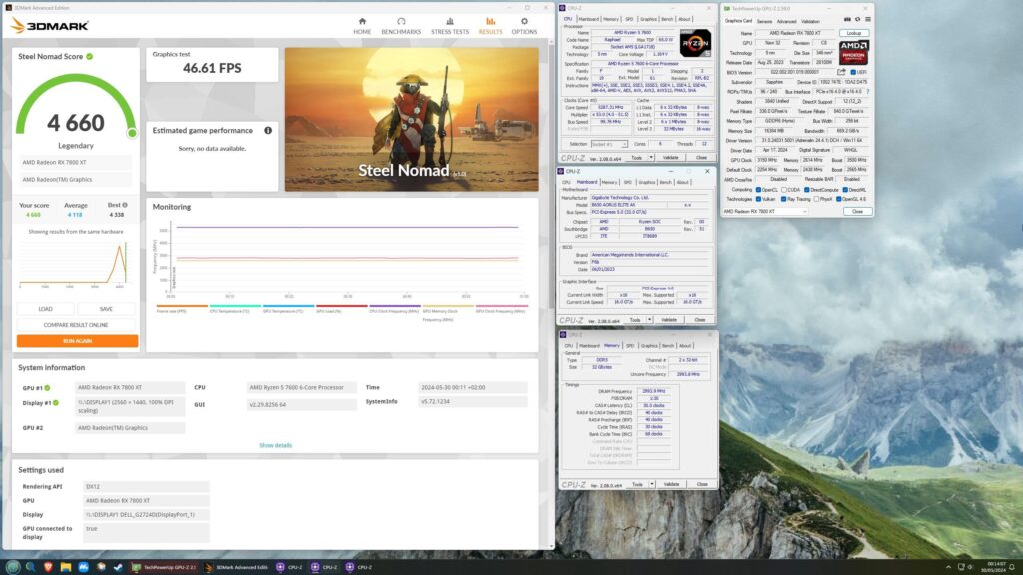Viewport: 1023px width, 575px height.
Task: Click the green check icon next to Display #1
Action: click(56, 403)
